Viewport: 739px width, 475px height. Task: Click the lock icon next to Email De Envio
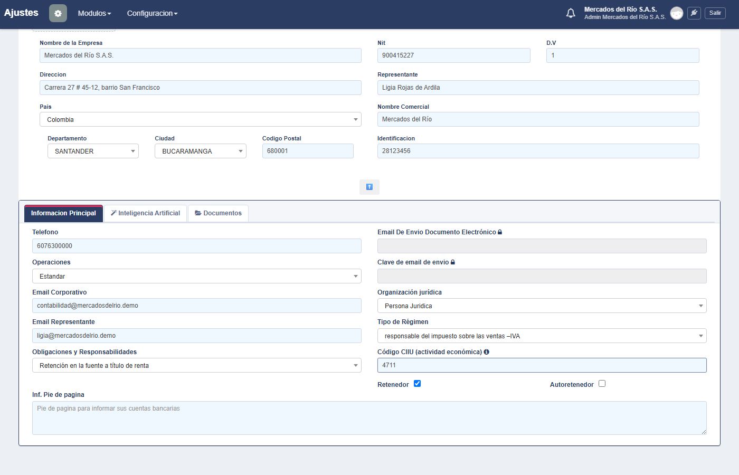pyautogui.click(x=500, y=232)
